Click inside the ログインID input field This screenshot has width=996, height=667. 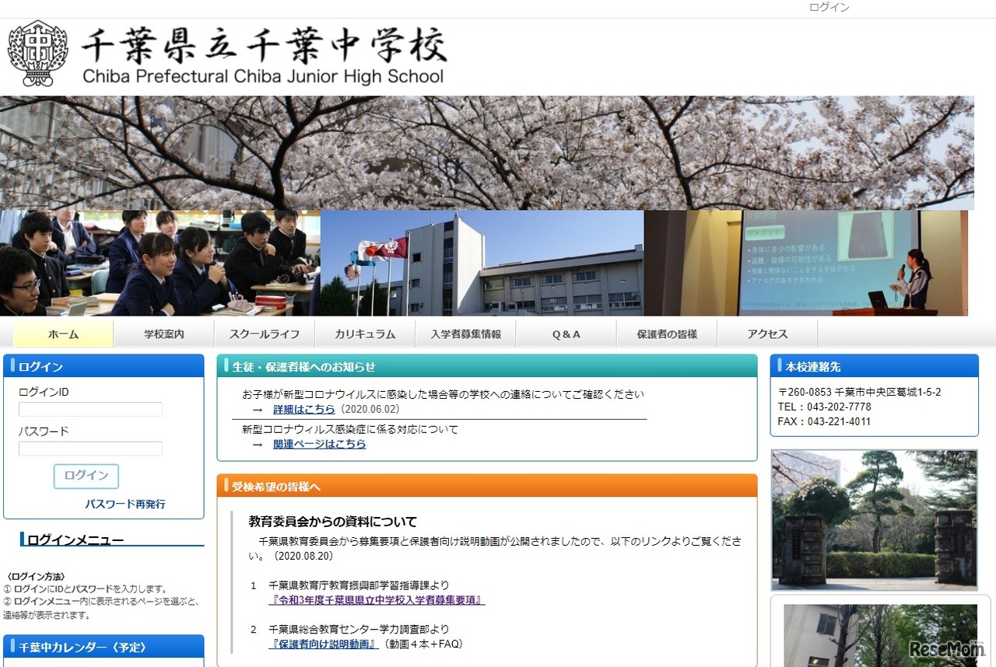(89, 409)
